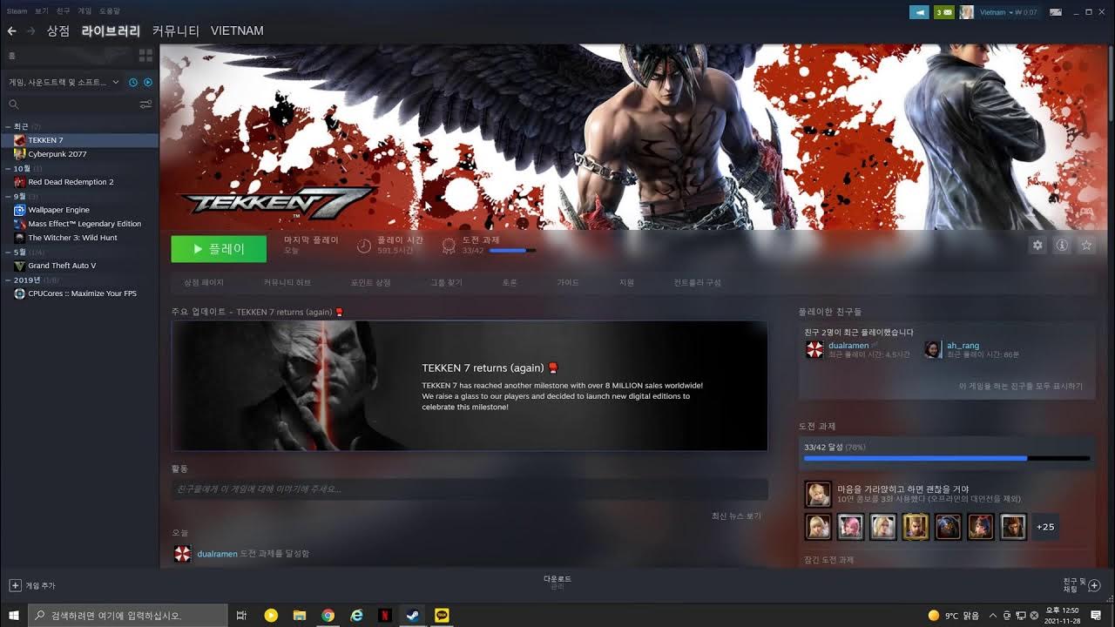The image size is (1115, 627).
Task: Open Task View in the taskbar
Action: 242,615
